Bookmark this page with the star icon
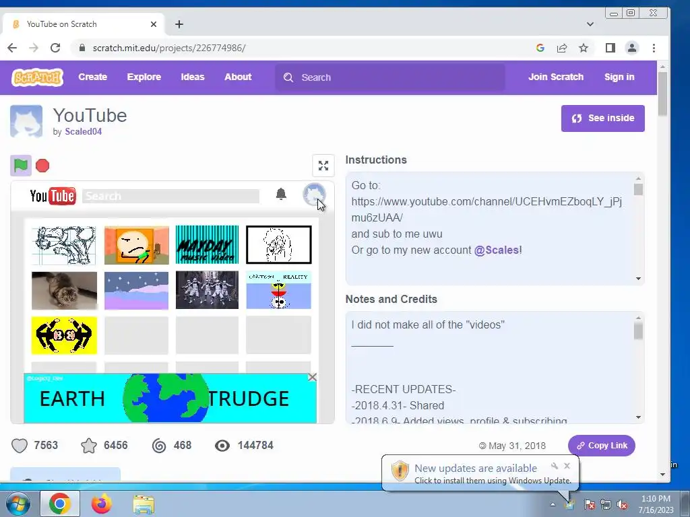Image resolution: width=690 pixels, height=517 pixels. (x=584, y=48)
